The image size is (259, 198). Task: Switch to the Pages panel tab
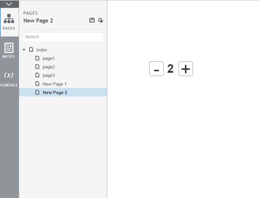click(9, 22)
